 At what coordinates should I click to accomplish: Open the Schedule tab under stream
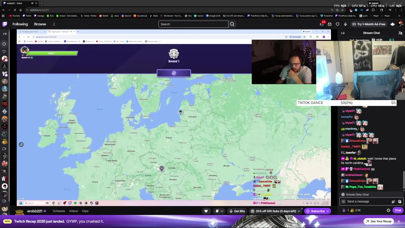59,211
